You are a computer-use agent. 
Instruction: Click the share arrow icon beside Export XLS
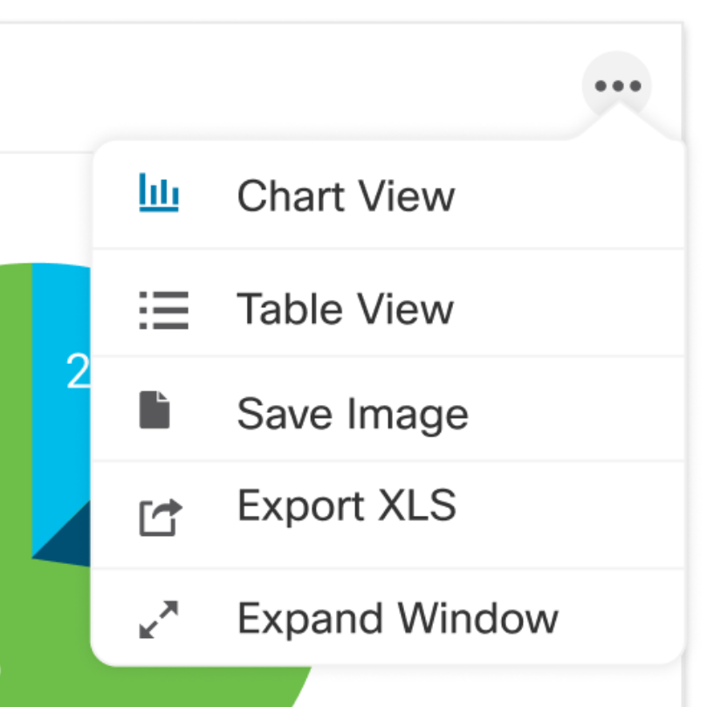[160, 516]
